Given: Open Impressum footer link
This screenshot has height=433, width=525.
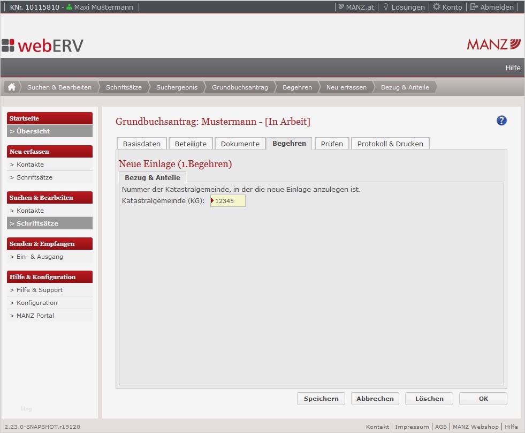Looking at the screenshot, I should 412,427.
